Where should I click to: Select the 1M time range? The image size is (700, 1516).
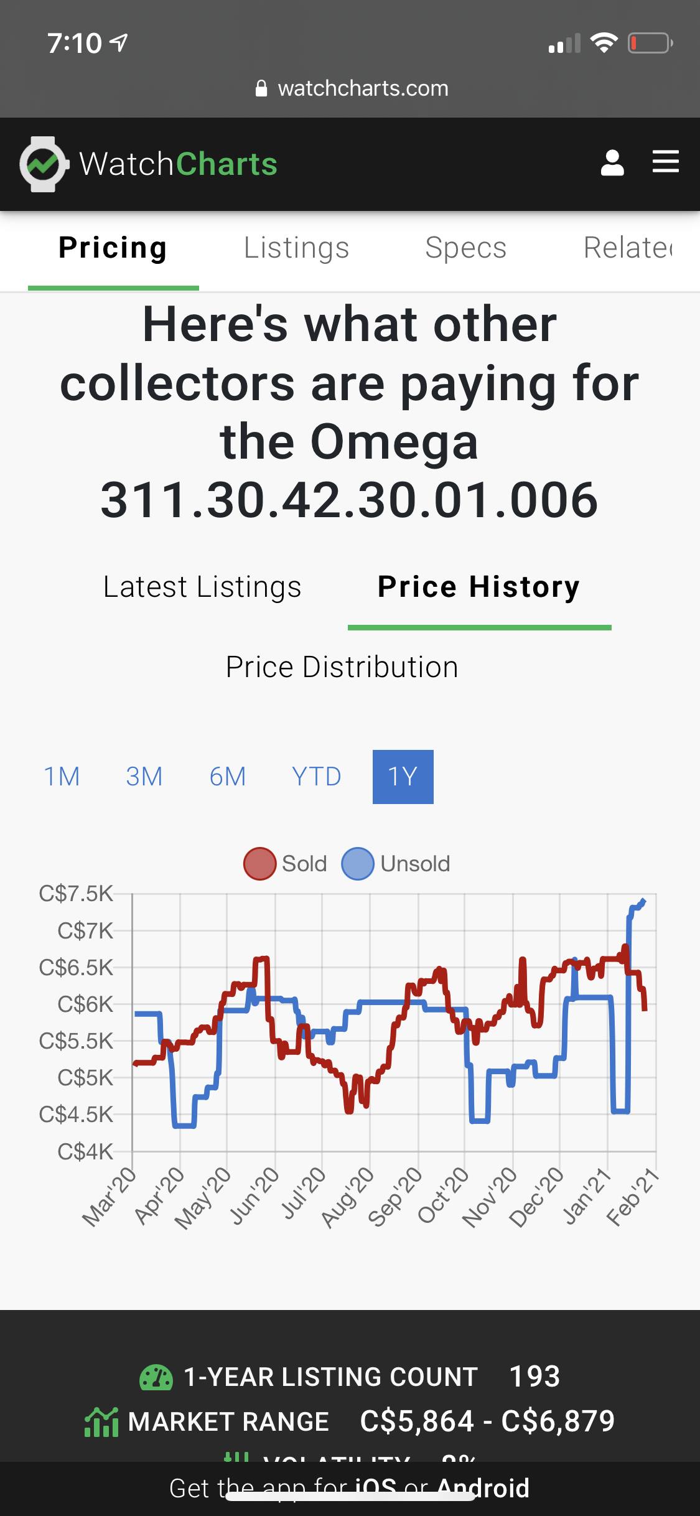tap(62, 777)
